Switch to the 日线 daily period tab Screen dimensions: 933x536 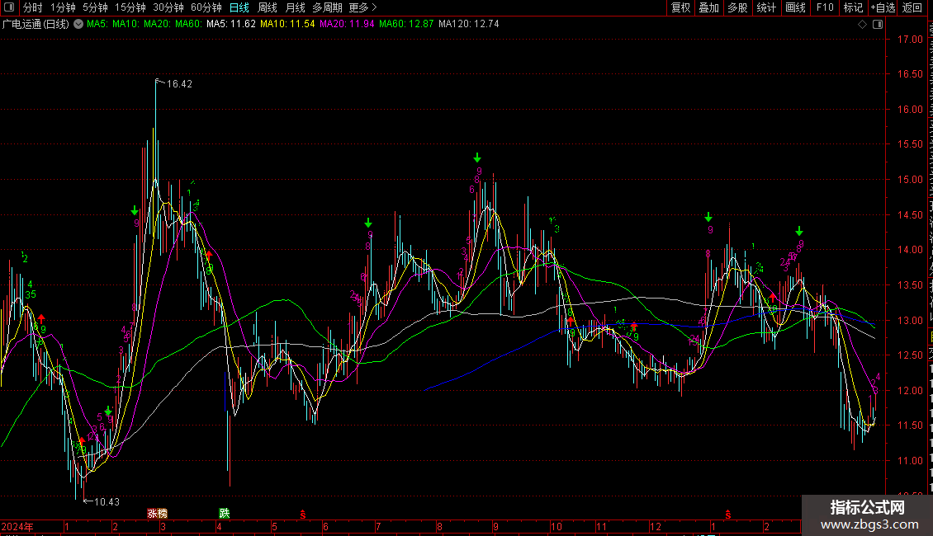point(239,8)
